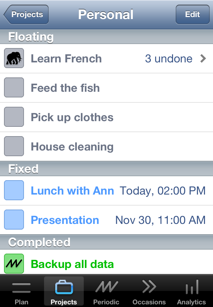This screenshot has height=307, width=213.
Task: Tap the Nov 30, 11:00 AM date
Action: point(160,220)
